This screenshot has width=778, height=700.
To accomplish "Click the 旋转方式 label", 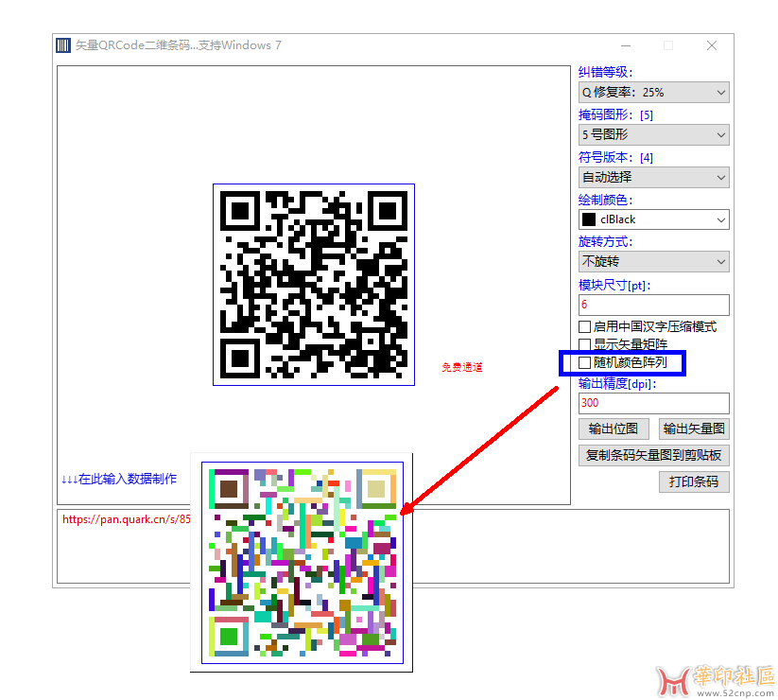I will [605, 242].
